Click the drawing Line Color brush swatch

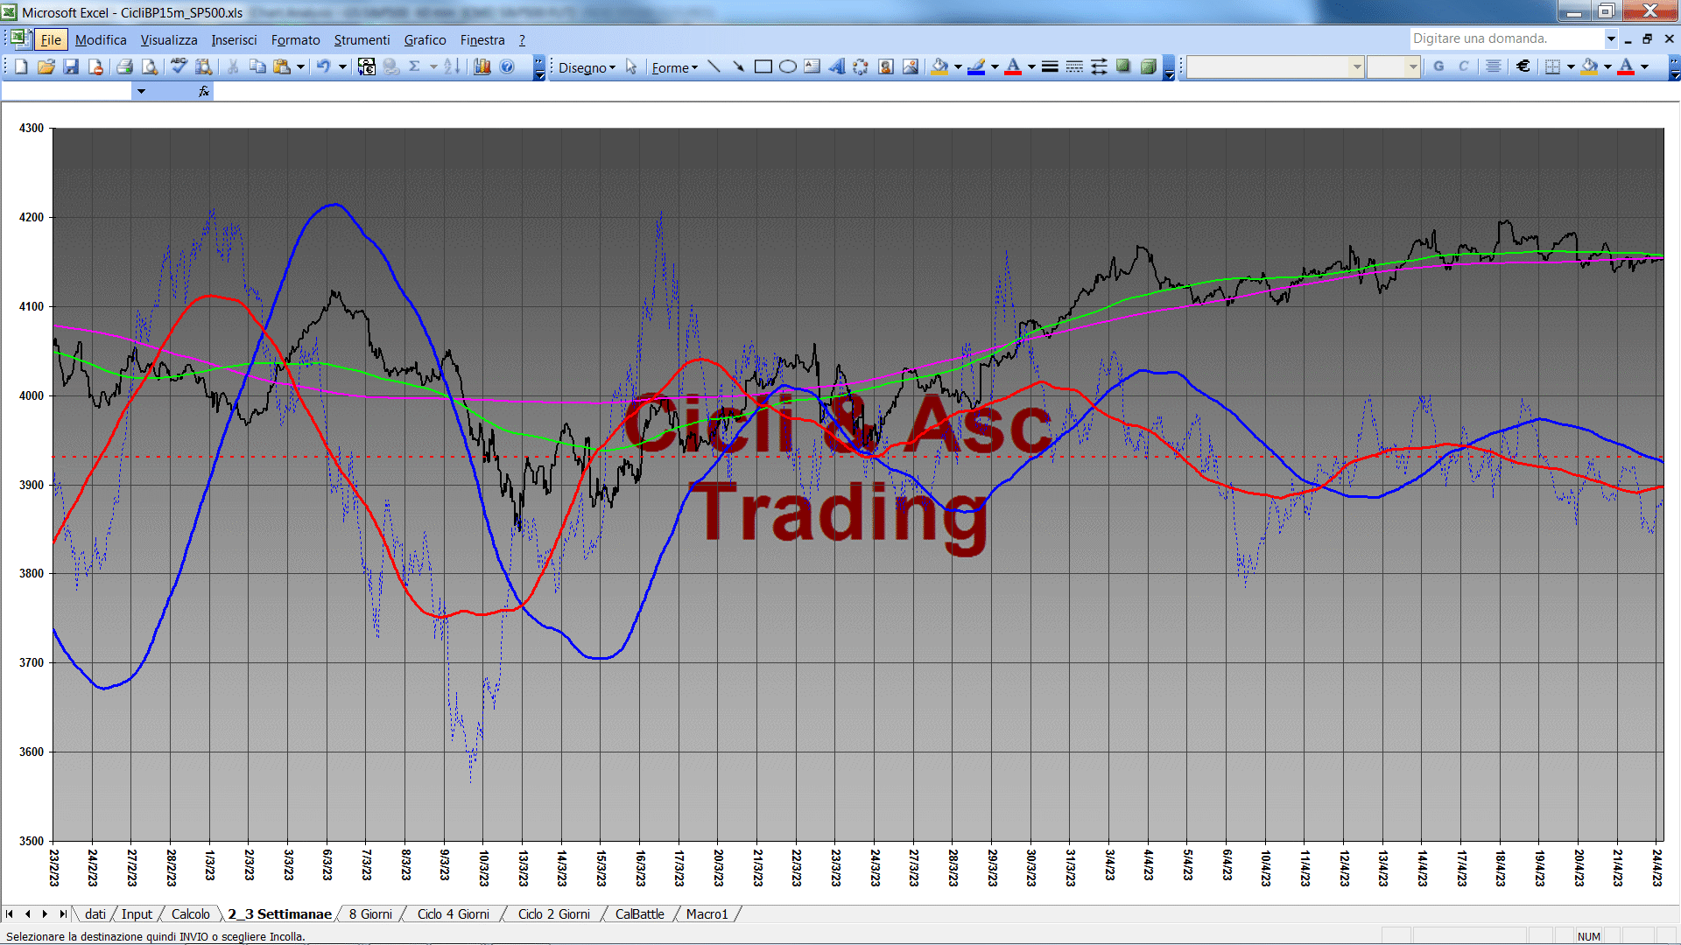click(x=976, y=66)
